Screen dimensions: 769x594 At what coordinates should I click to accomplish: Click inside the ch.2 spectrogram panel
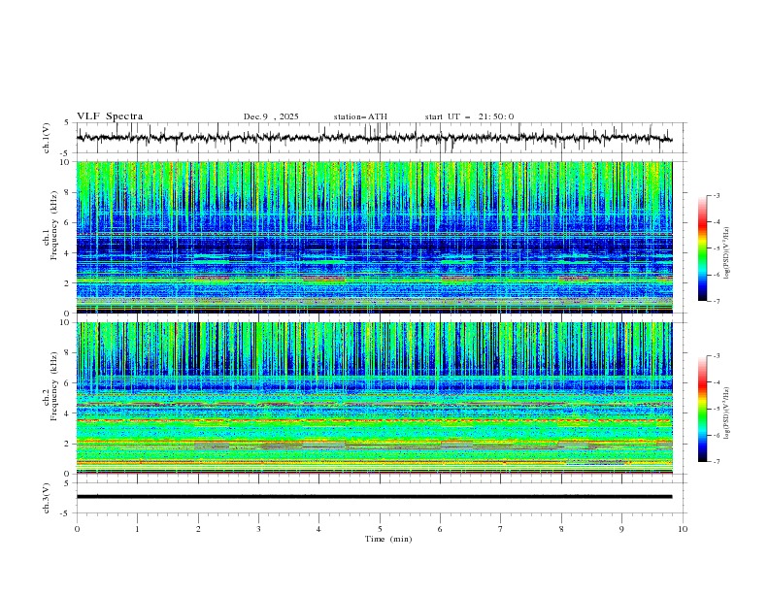click(x=374, y=398)
